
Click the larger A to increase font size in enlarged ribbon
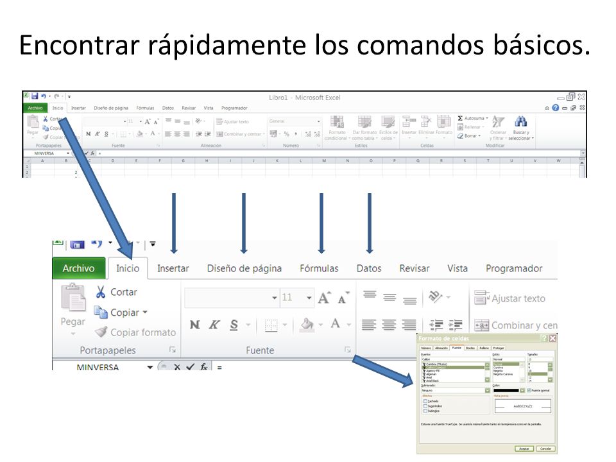[x=325, y=298]
